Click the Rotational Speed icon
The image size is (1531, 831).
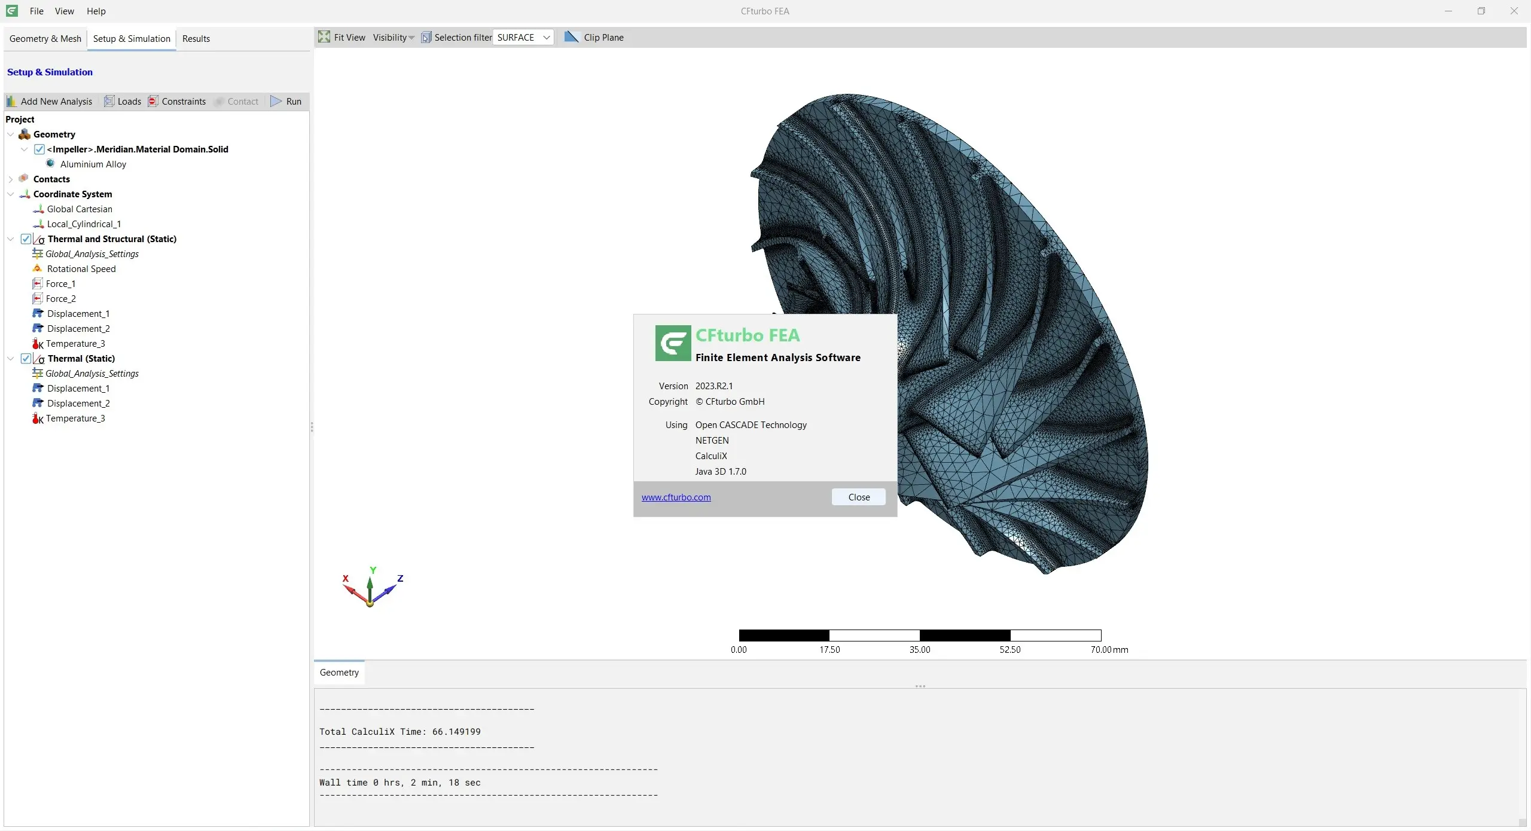[38, 268]
